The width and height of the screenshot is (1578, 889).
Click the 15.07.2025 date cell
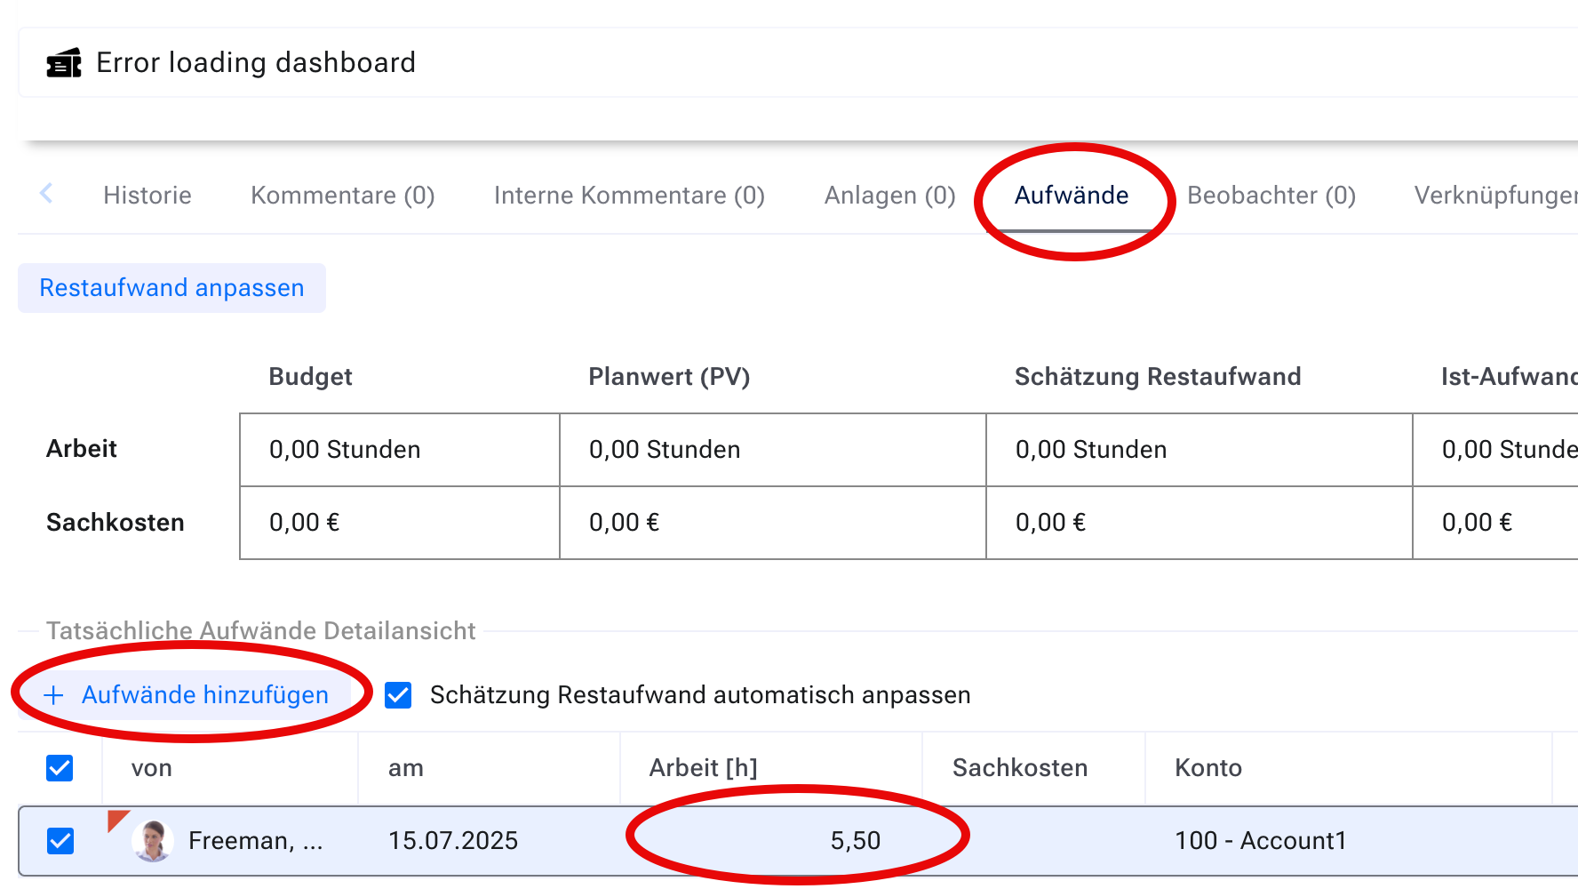[453, 840]
